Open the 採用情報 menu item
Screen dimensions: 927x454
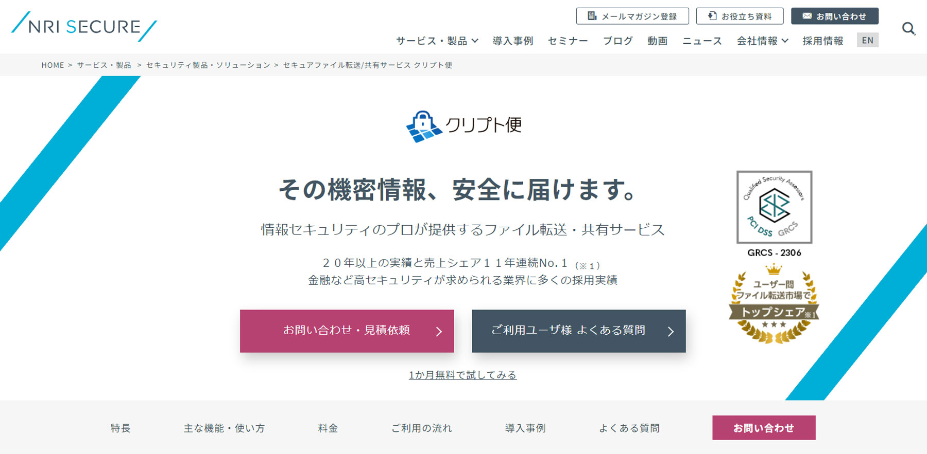pyautogui.click(x=823, y=41)
